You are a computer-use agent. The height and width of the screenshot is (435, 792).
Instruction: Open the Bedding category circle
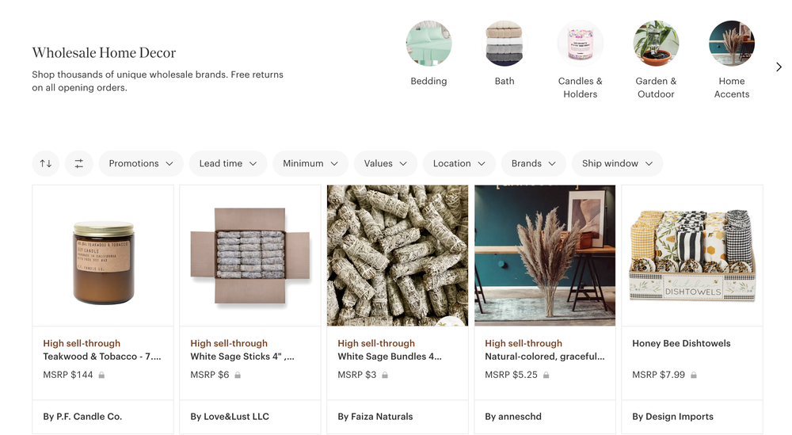tap(428, 44)
